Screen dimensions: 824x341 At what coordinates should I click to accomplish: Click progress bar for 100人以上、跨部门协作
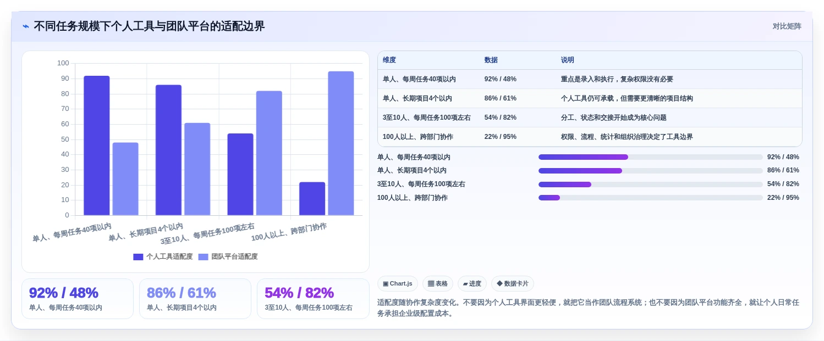tap(651, 198)
